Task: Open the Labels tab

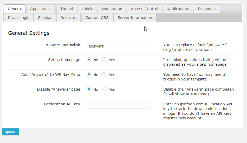Action: tap(87, 9)
